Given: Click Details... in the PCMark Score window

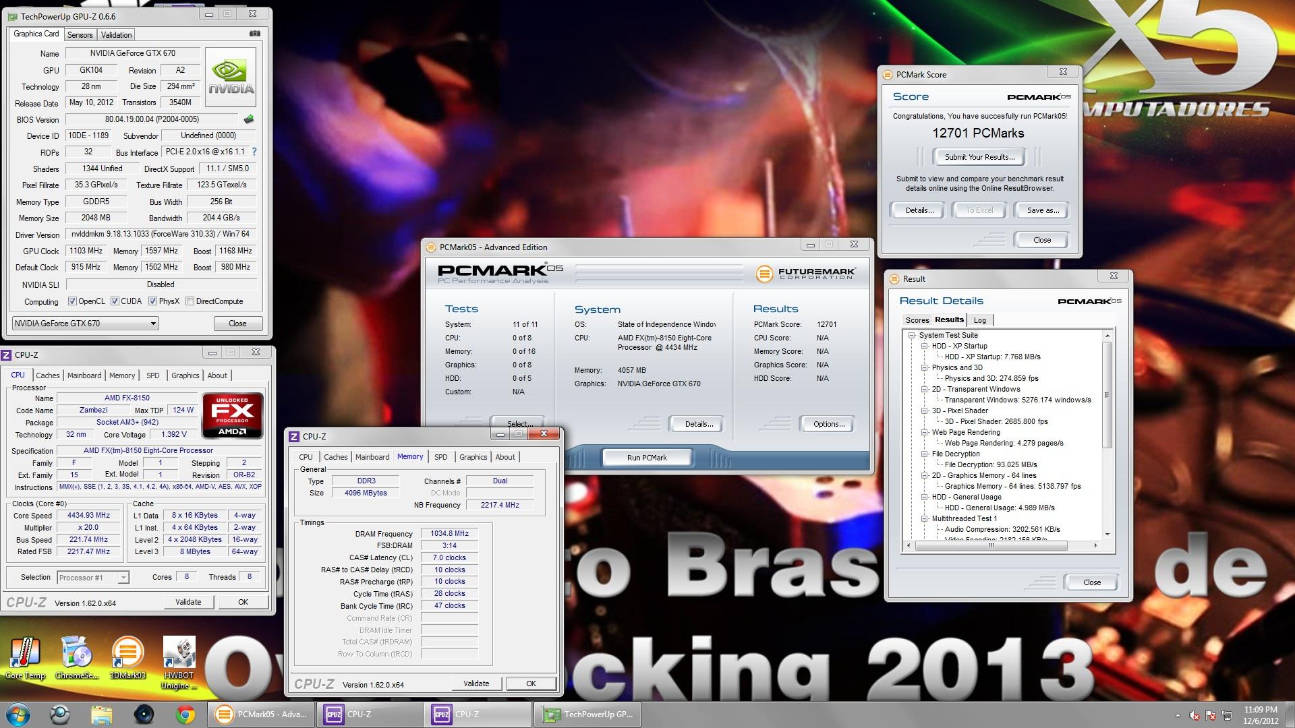Looking at the screenshot, I should 919,210.
